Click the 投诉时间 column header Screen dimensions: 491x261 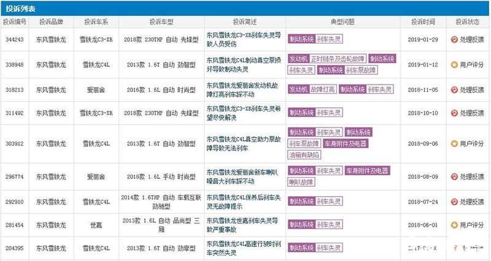click(x=423, y=22)
